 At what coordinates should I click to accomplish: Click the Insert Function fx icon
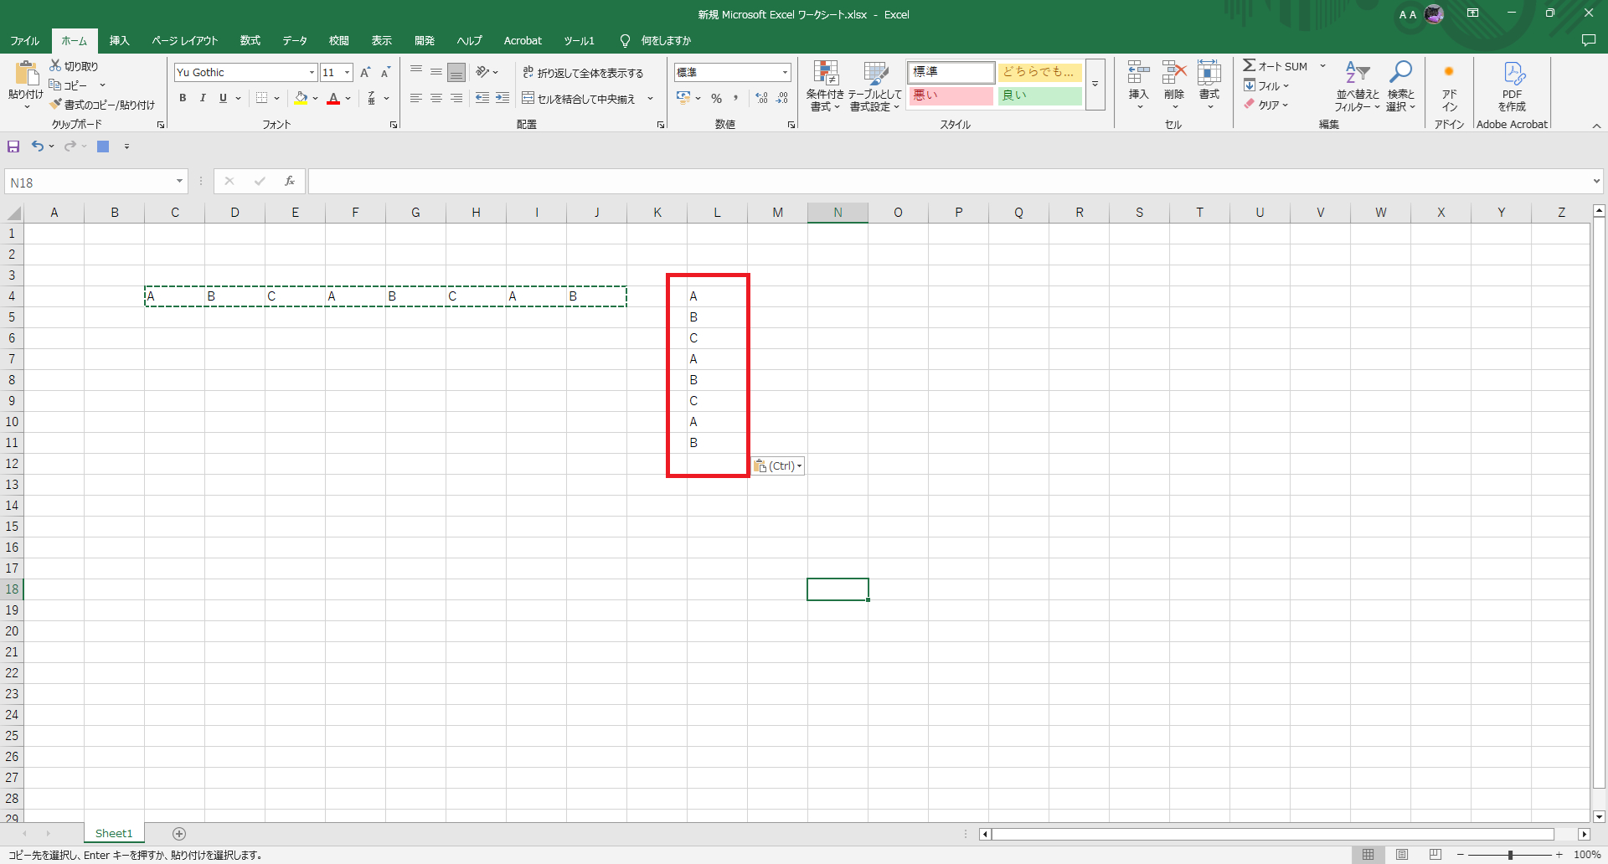pos(290,181)
